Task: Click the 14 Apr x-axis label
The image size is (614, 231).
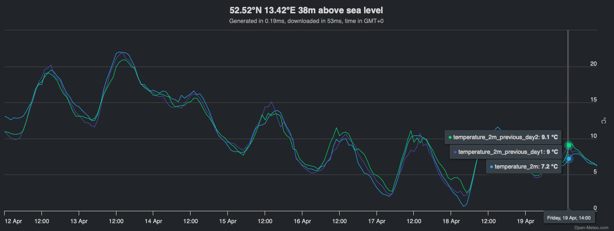Action: pos(154,221)
